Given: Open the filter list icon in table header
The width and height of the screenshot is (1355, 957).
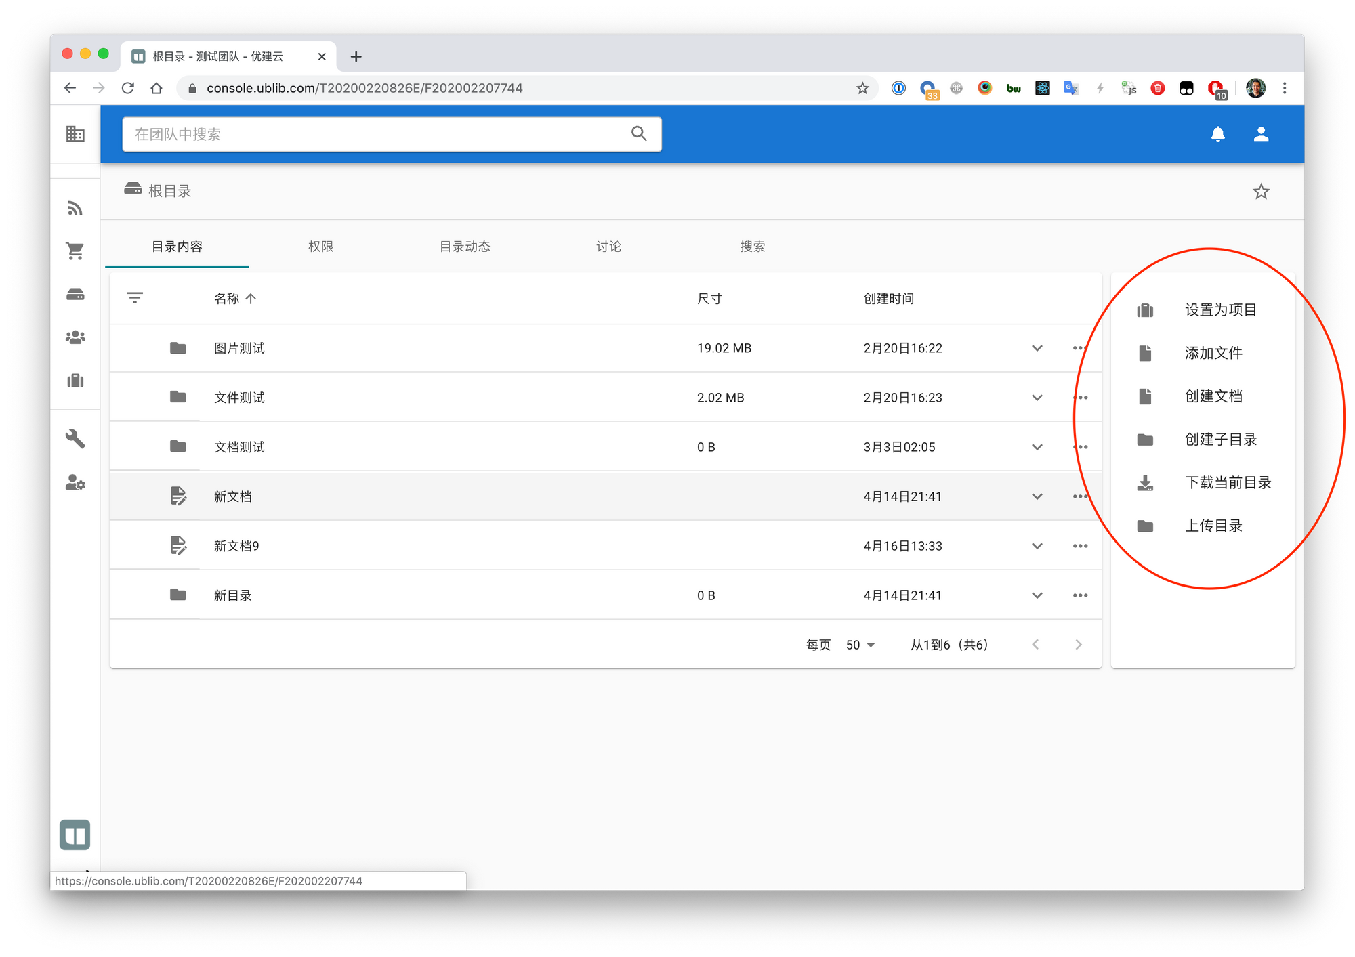Looking at the screenshot, I should coord(135,298).
